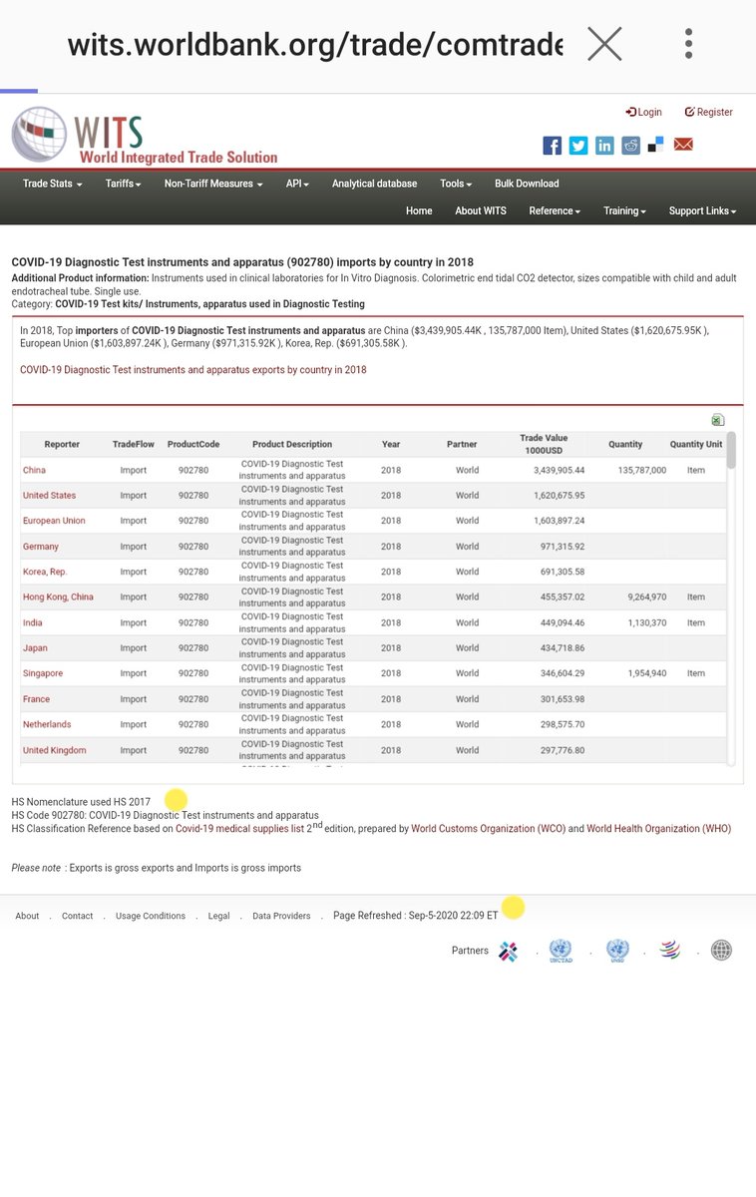This screenshot has width=756, height=1197.
Task: Share page on LinkedIn
Action: click(x=604, y=146)
